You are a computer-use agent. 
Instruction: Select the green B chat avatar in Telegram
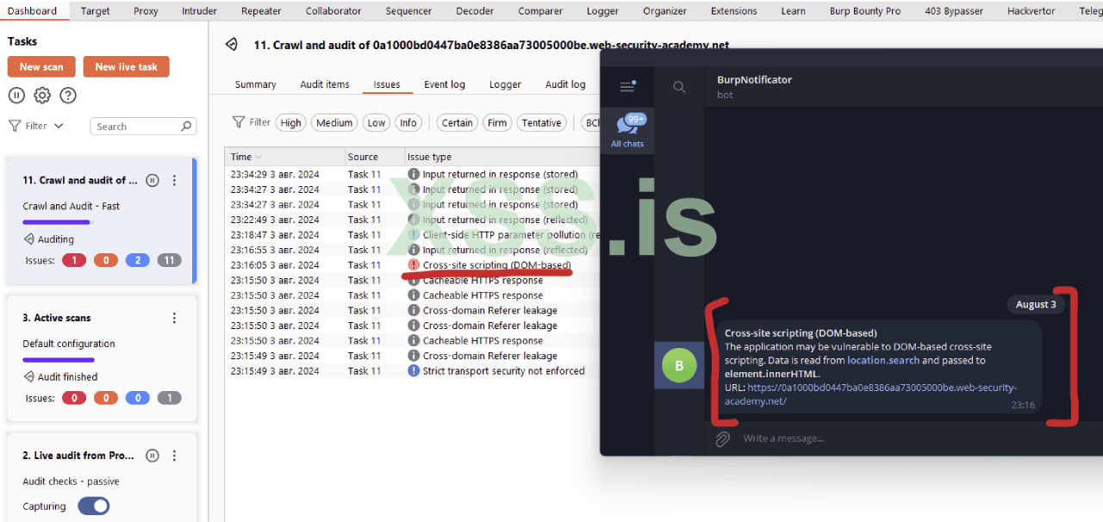click(679, 365)
